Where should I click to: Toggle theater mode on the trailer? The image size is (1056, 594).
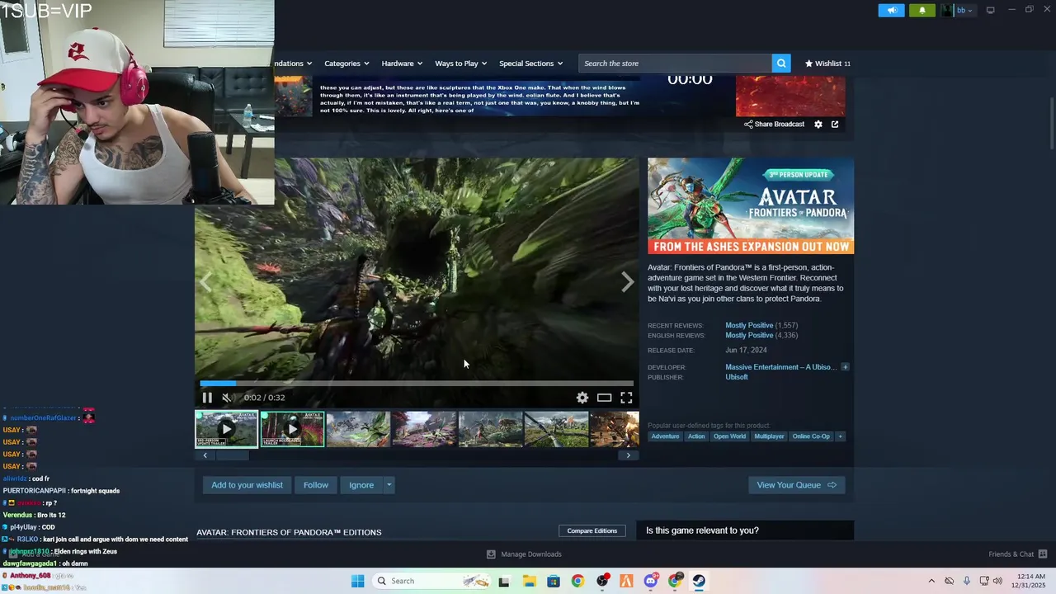point(604,398)
